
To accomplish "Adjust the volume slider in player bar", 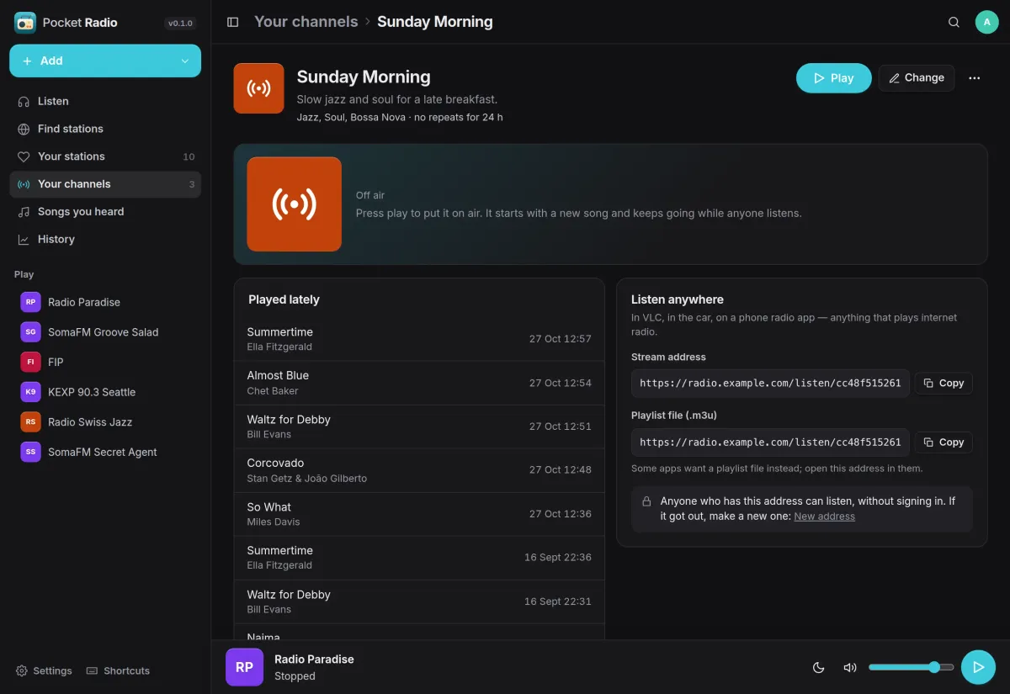I will [x=912, y=667].
